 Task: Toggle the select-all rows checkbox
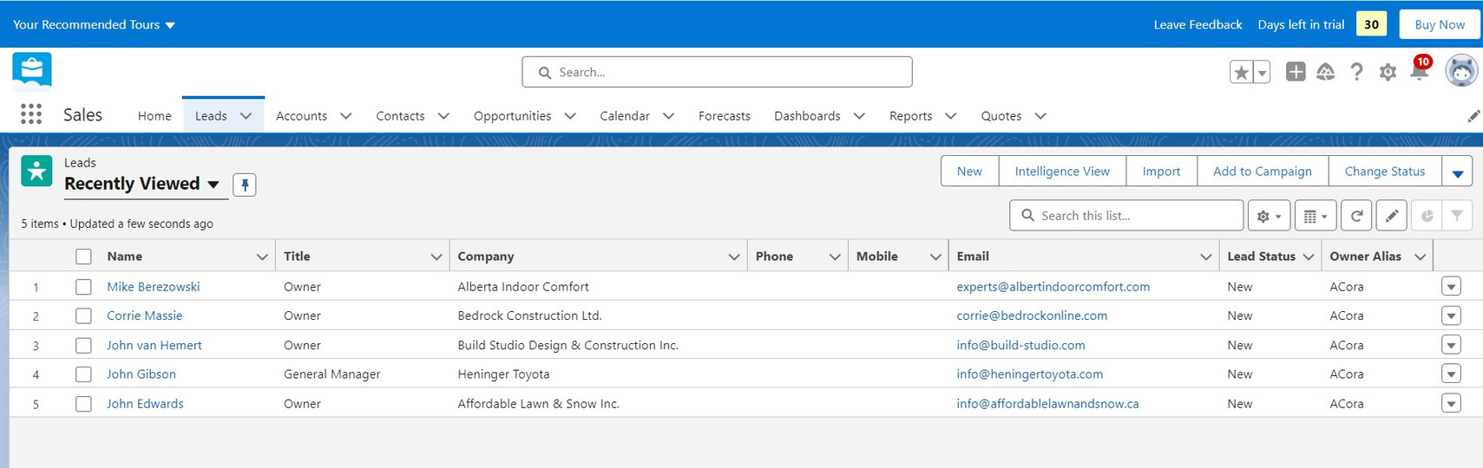(x=83, y=257)
